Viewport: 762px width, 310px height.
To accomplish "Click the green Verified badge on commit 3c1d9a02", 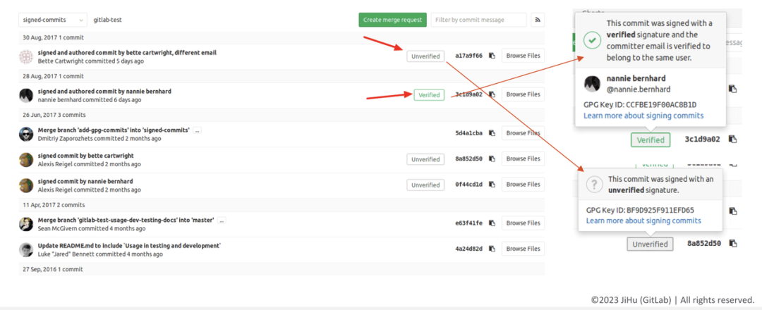I will click(429, 95).
